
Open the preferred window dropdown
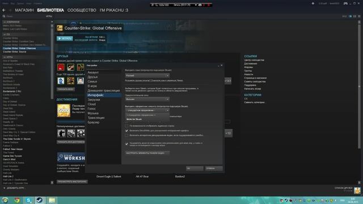click(x=147, y=99)
